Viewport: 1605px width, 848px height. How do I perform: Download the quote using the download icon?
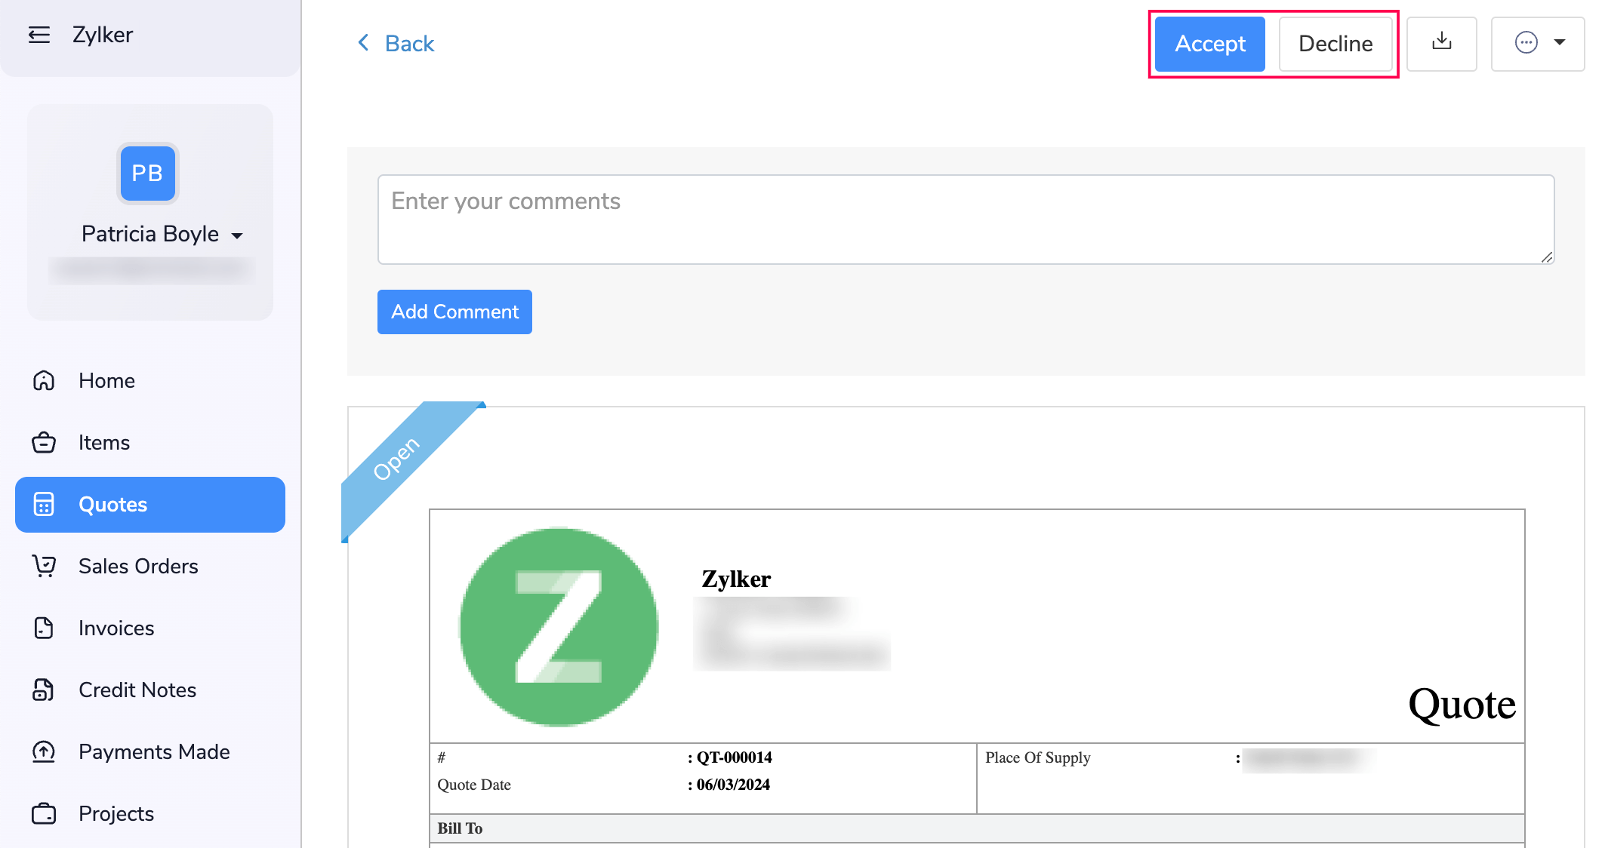pyautogui.click(x=1441, y=43)
